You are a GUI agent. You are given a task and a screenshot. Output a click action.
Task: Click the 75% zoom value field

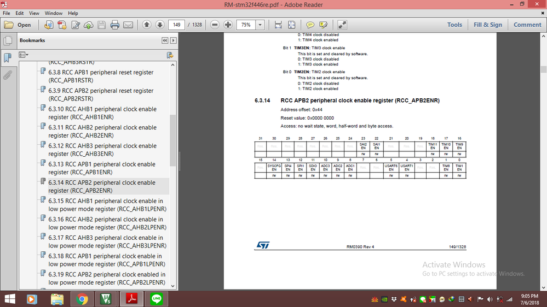[246, 25]
